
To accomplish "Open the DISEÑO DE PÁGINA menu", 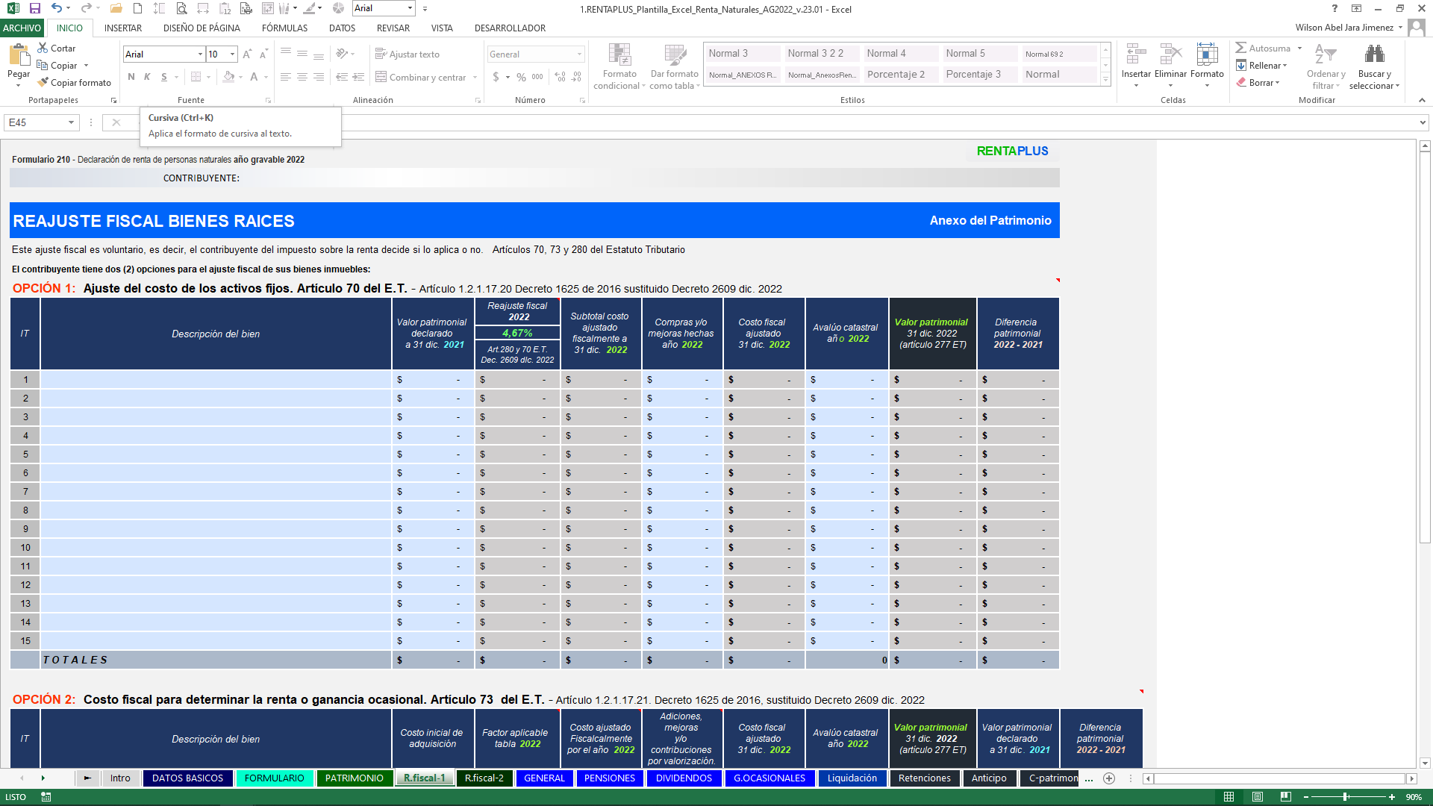I will [201, 28].
